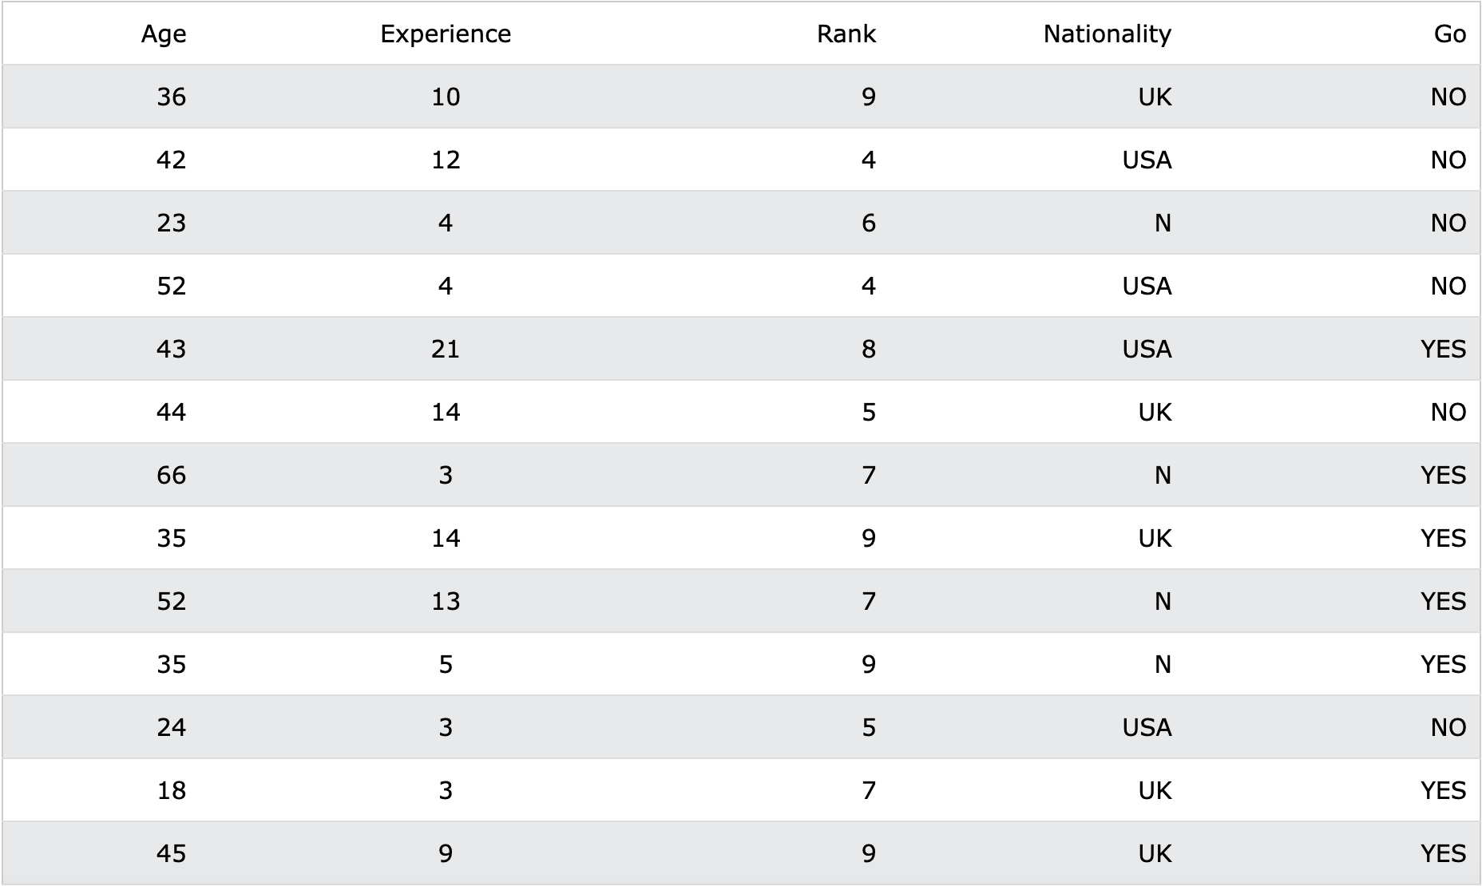This screenshot has height=886, width=1482.
Task: Select the Experience cell showing 21
Action: [x=446, y=349]
